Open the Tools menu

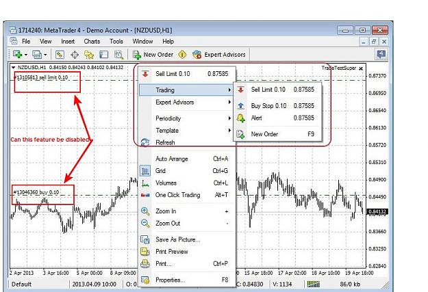point(116,42)
